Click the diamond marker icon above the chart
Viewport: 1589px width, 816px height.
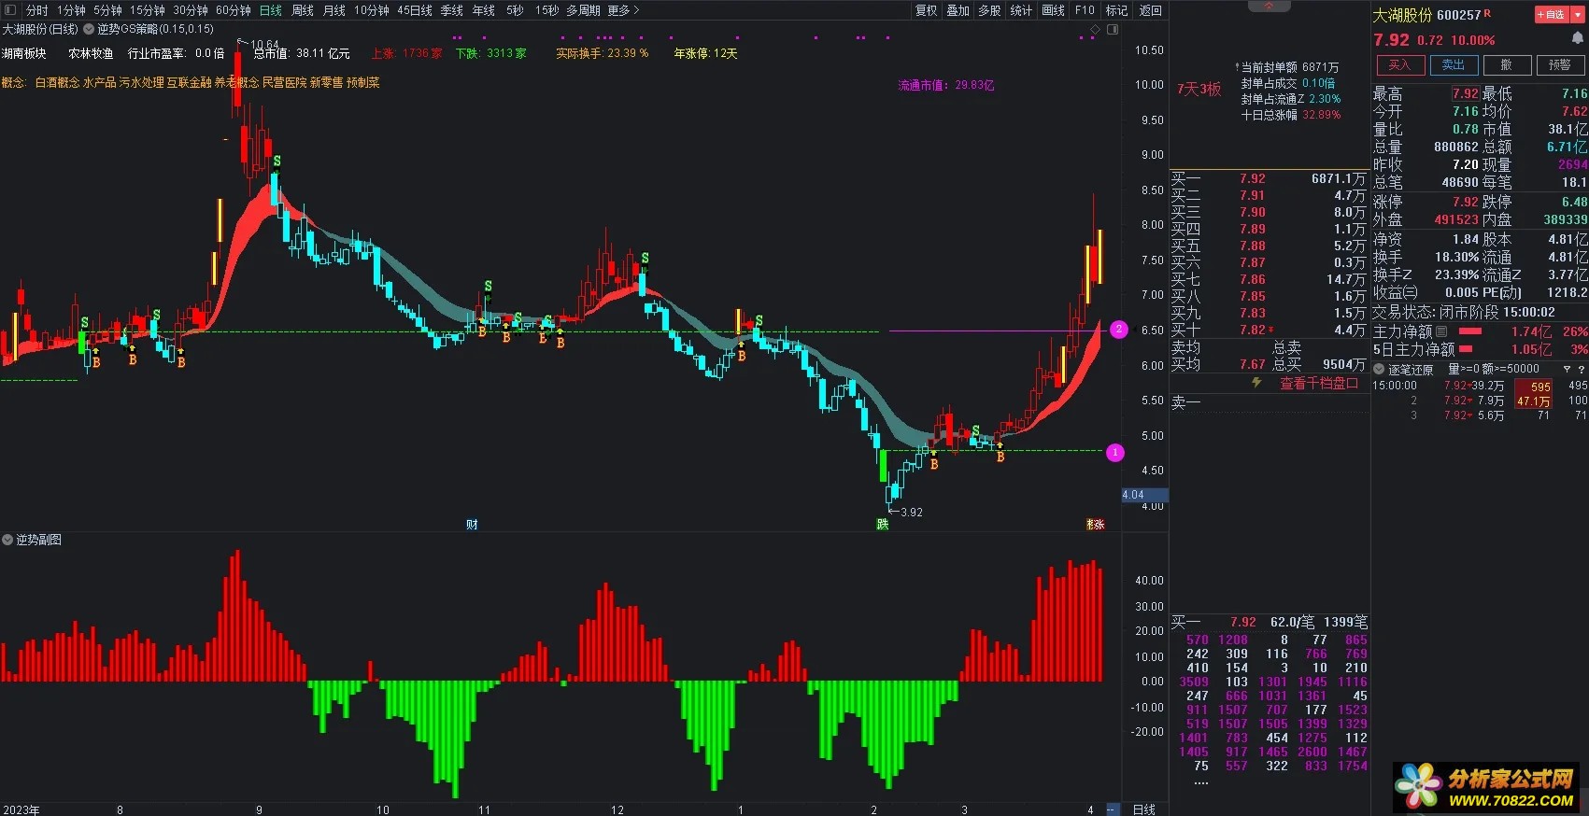coord(1094,30)
